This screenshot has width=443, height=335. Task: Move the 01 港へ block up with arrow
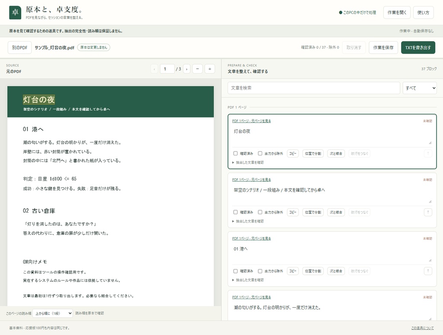tap(428, 271)
